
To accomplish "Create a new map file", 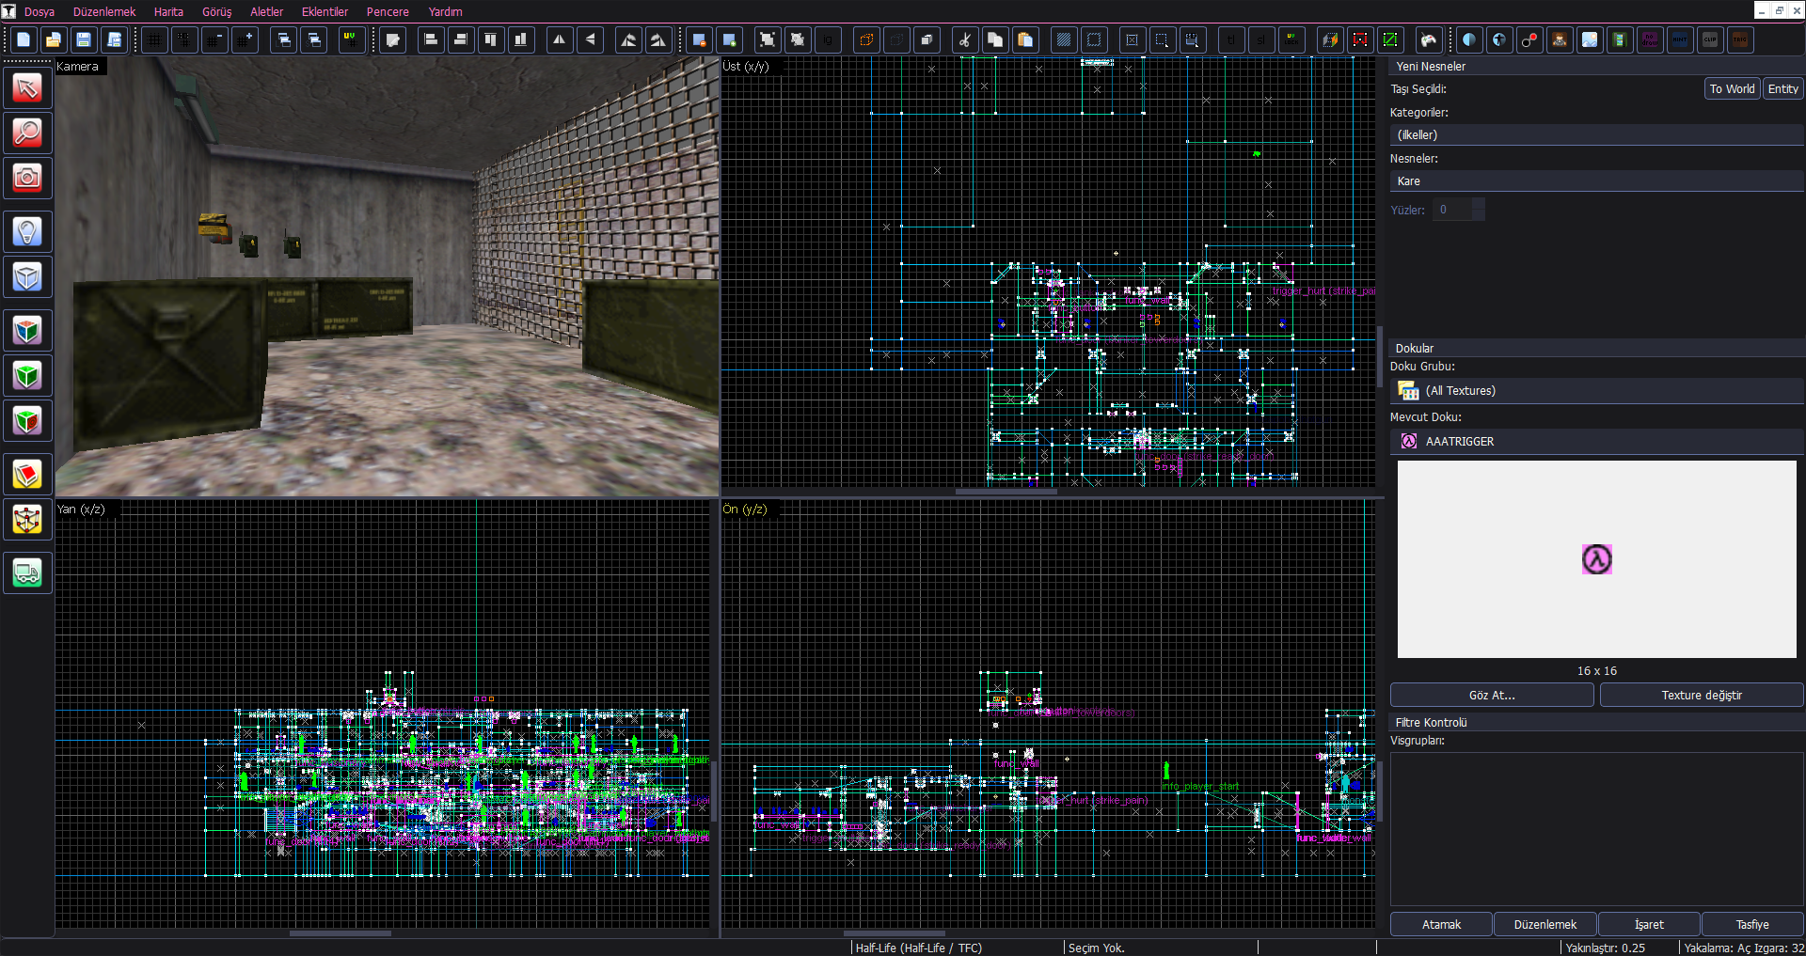I will coord(24,39).
